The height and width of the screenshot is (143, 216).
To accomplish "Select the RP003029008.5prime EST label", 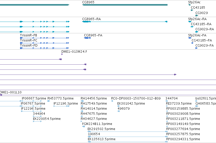I will click(183, 114).
